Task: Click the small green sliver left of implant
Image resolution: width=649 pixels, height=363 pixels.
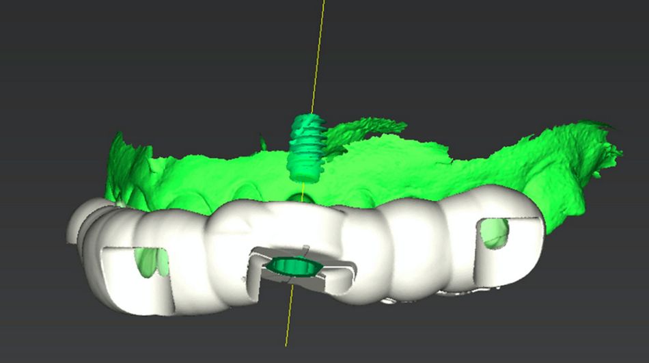Action: 262,142
